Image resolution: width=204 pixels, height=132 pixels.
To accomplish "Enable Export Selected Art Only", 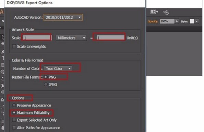I will (x=14, y=120).
